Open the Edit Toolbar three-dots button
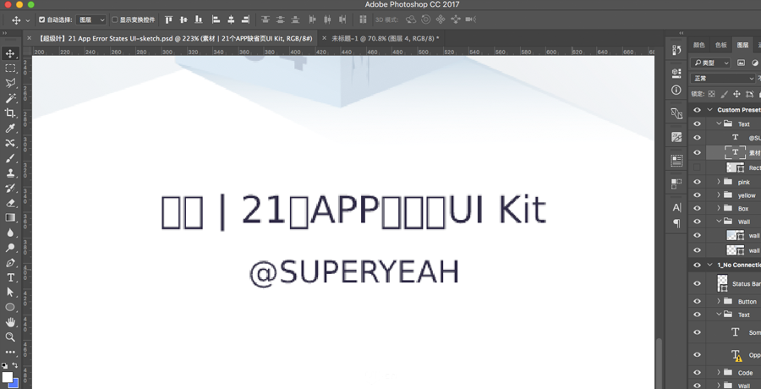761x389 pixels. pyautogui.click(x=9, y=352)
